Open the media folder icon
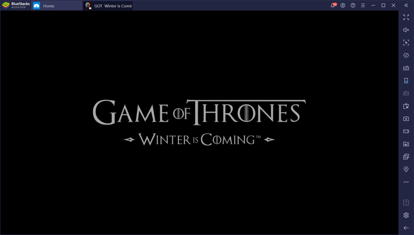 point(406,144)
